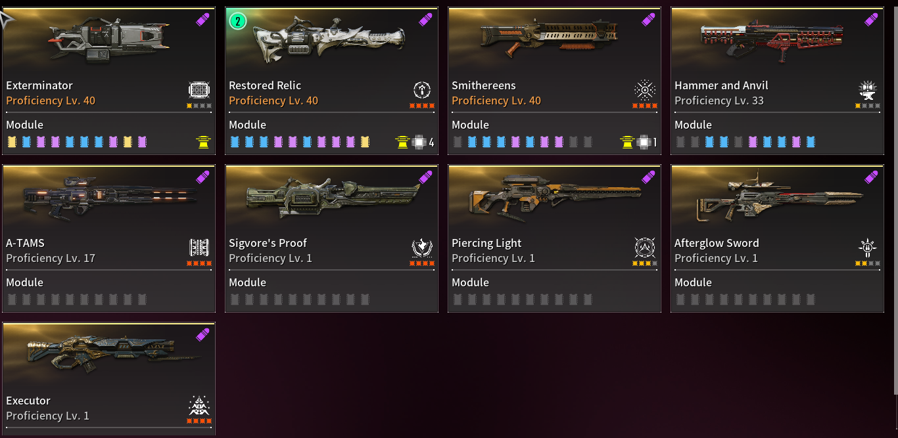Click the Sigvore's Proof ability icon
Screen dimensions: 898x438
422,248
